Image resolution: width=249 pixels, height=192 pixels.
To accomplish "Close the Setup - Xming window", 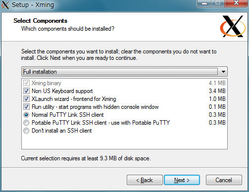I will (236, 3).
